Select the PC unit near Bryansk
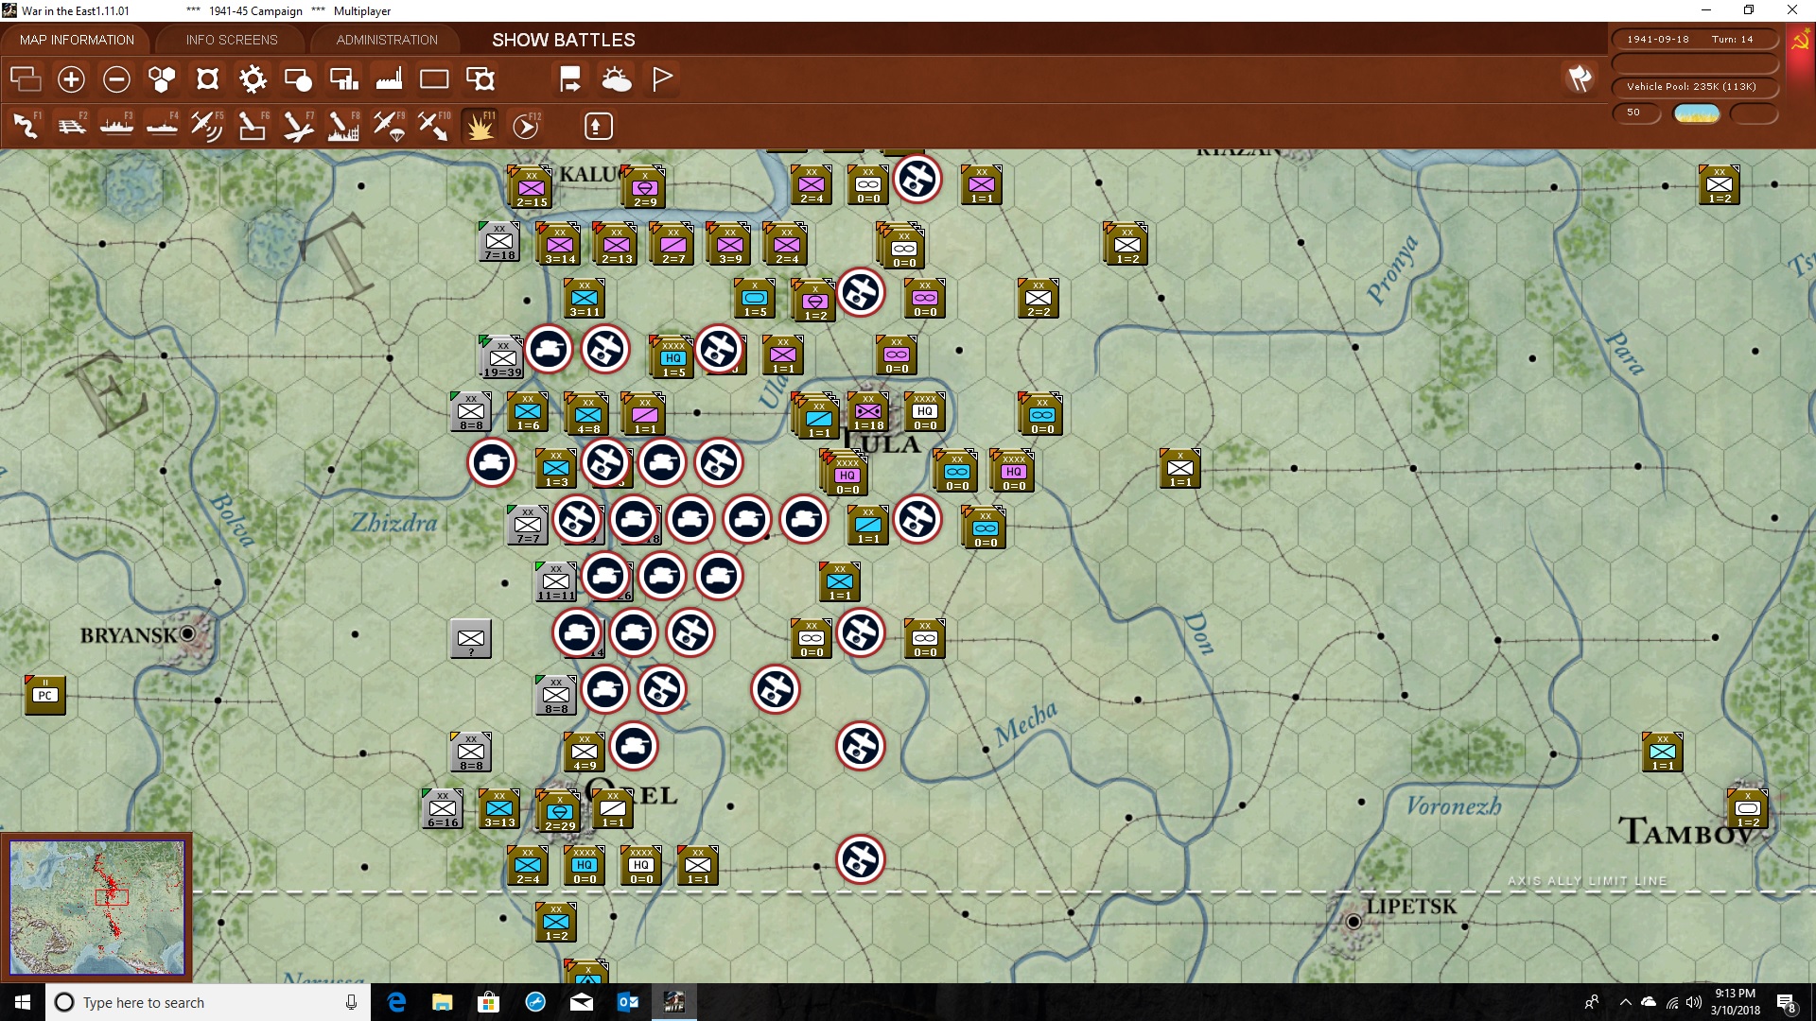1816x1021 pixels. [x=44, y=695]
